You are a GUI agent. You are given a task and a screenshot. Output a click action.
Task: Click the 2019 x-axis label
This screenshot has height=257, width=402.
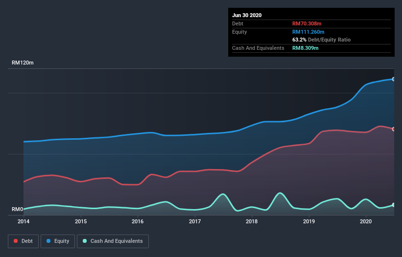coord(309,221)
